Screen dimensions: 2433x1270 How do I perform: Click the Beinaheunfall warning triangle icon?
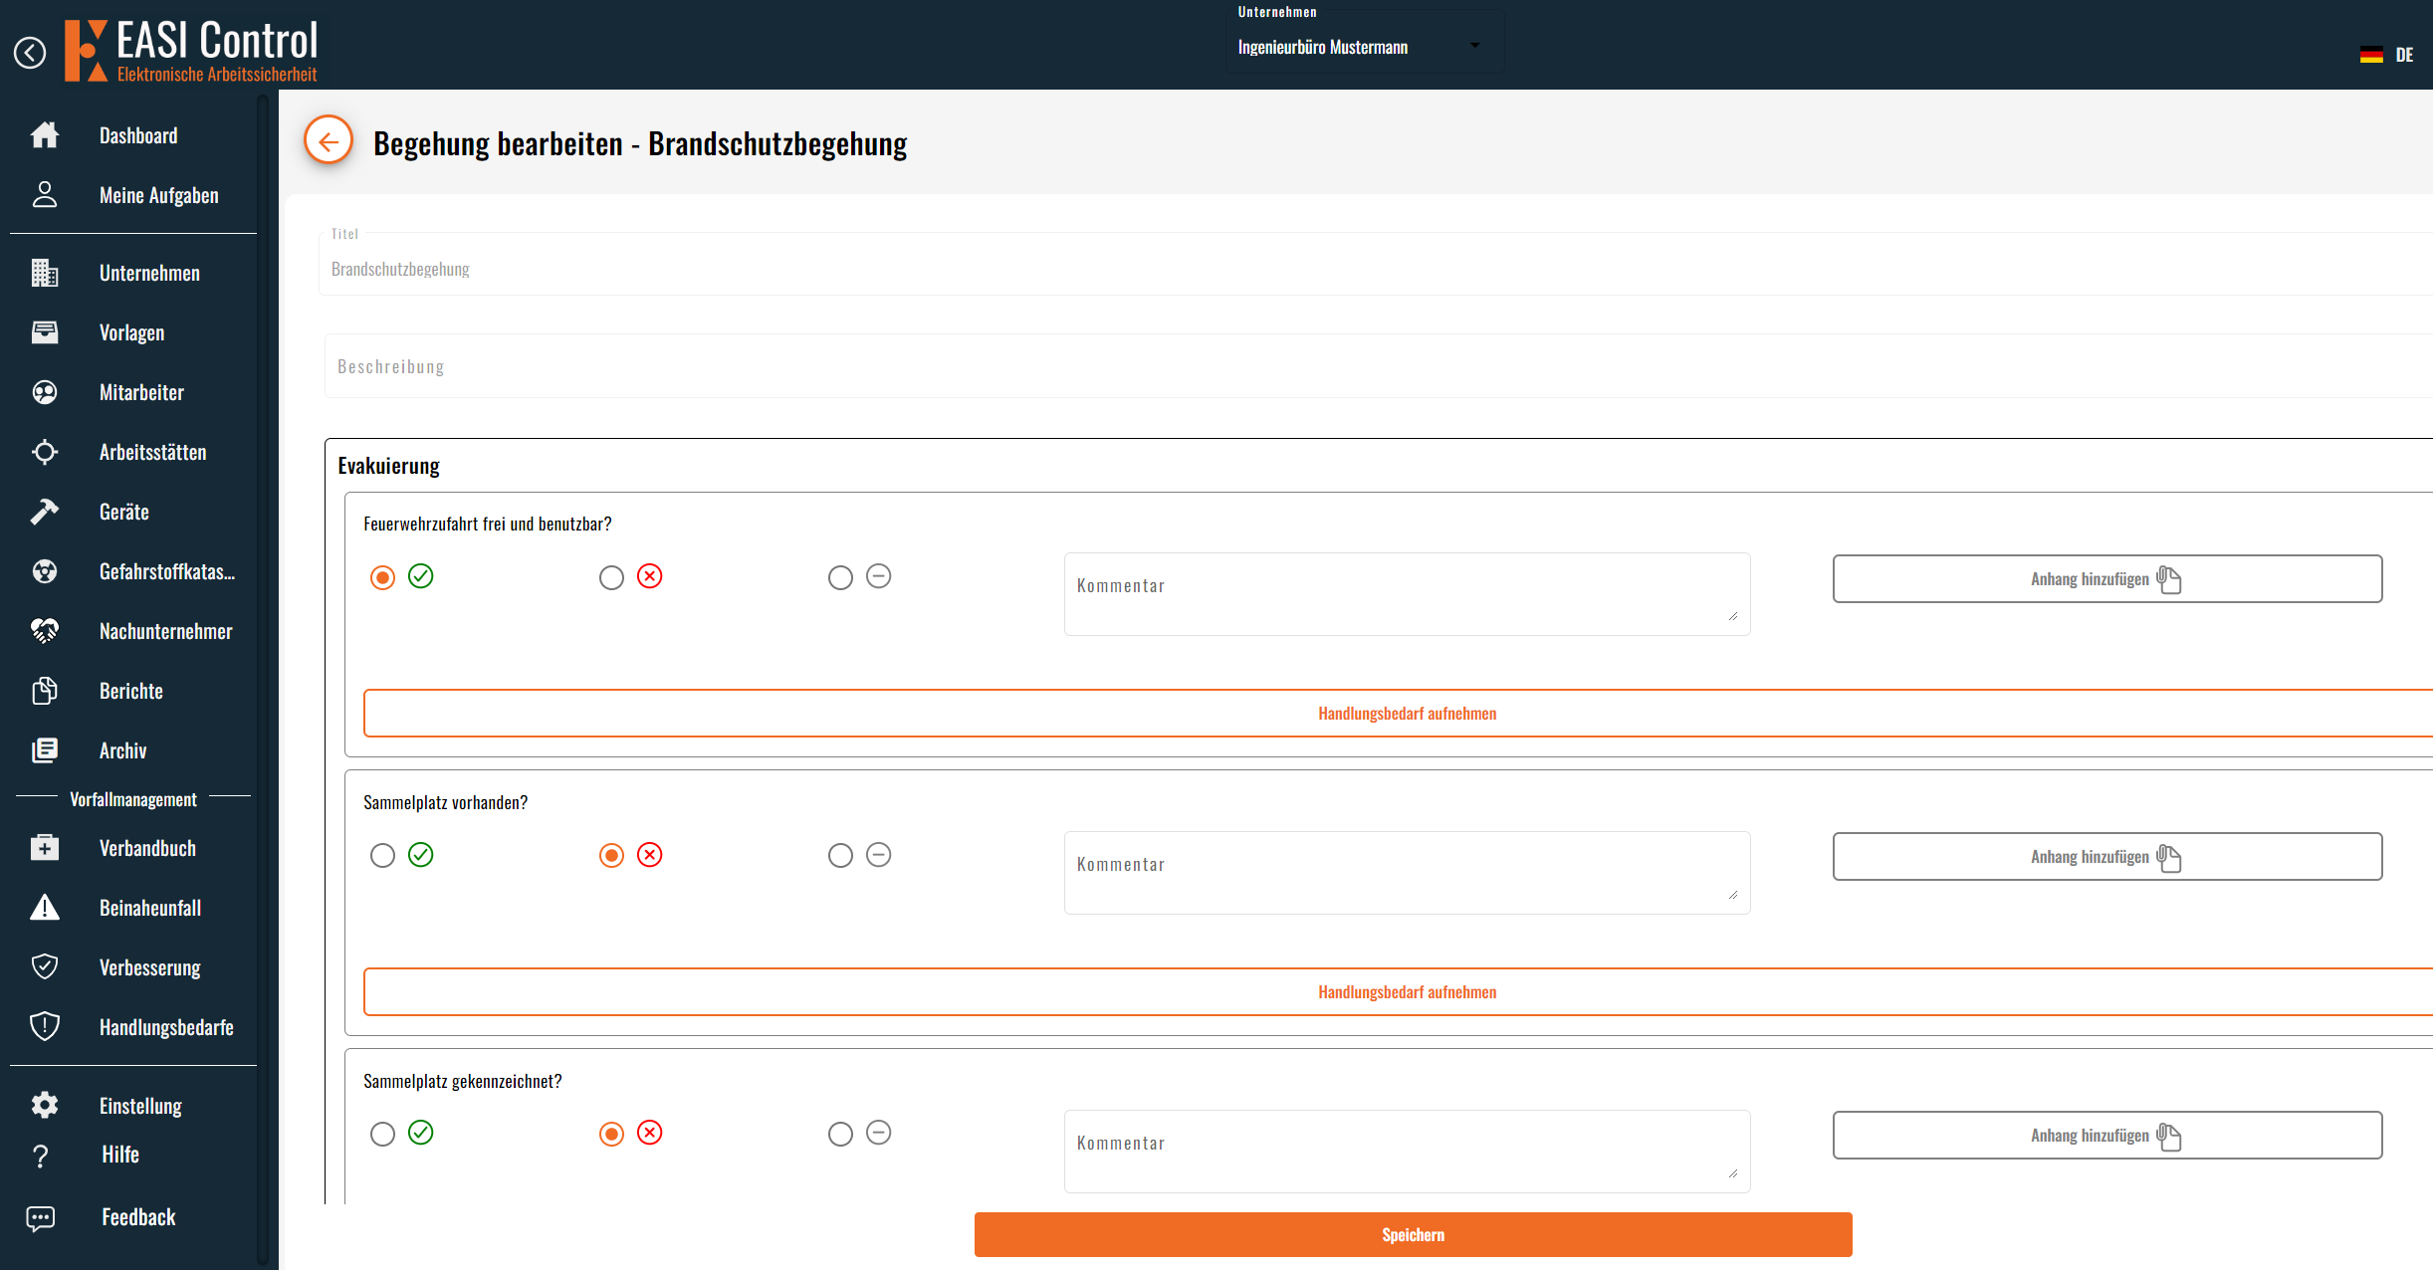(x=45, y=908)
